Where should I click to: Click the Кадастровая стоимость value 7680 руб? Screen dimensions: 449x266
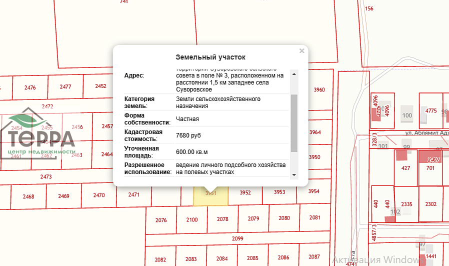[x=188, y=135]
